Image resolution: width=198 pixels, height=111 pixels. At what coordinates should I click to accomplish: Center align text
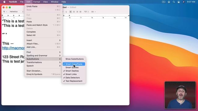[74, 12]
